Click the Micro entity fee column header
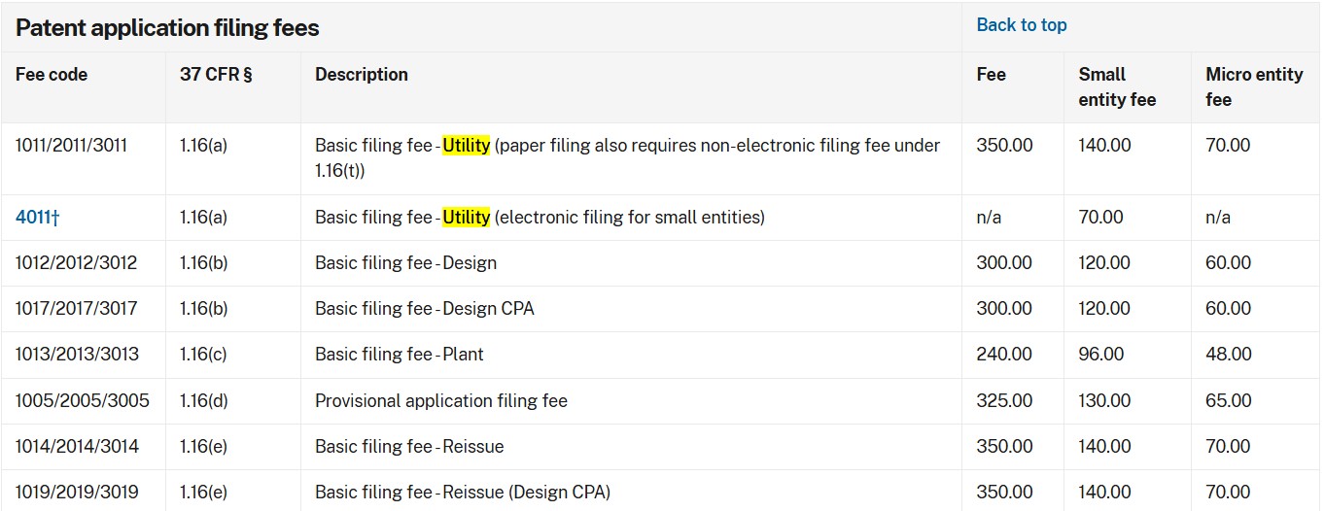This screenshot has height=511, width=1325. [1254, 87]
